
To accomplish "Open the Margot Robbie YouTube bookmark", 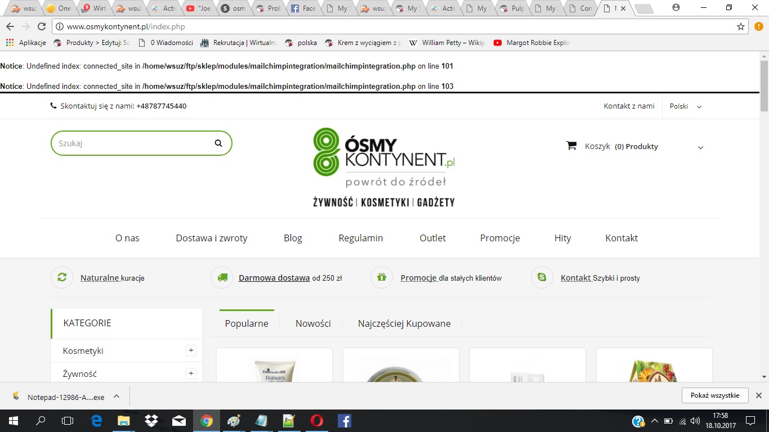I will click(531, 43).
